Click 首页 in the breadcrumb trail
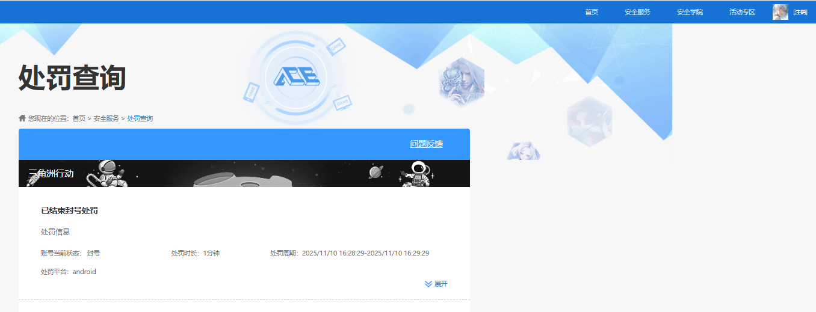816x312 pixels. pyautogui.click(x=79, y=118)
